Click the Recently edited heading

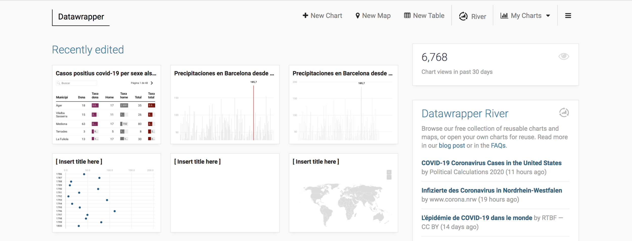coord(88,50)
